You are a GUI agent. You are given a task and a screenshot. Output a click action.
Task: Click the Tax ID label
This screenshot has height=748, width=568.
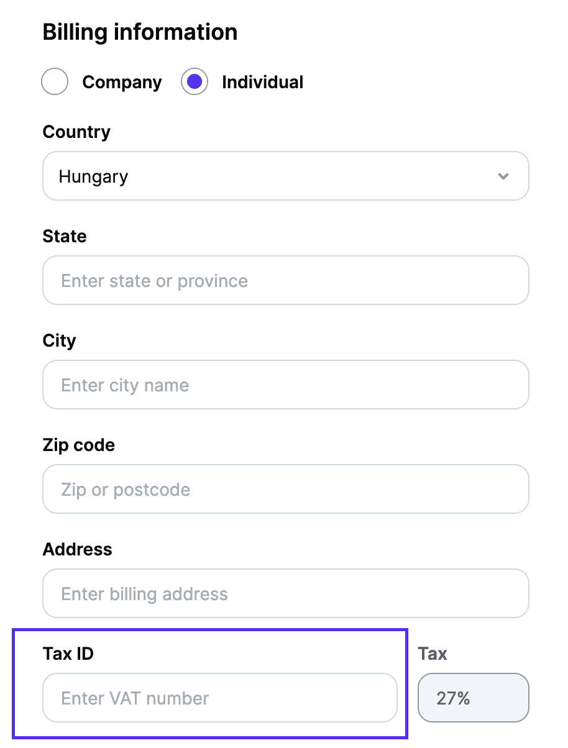68,654
